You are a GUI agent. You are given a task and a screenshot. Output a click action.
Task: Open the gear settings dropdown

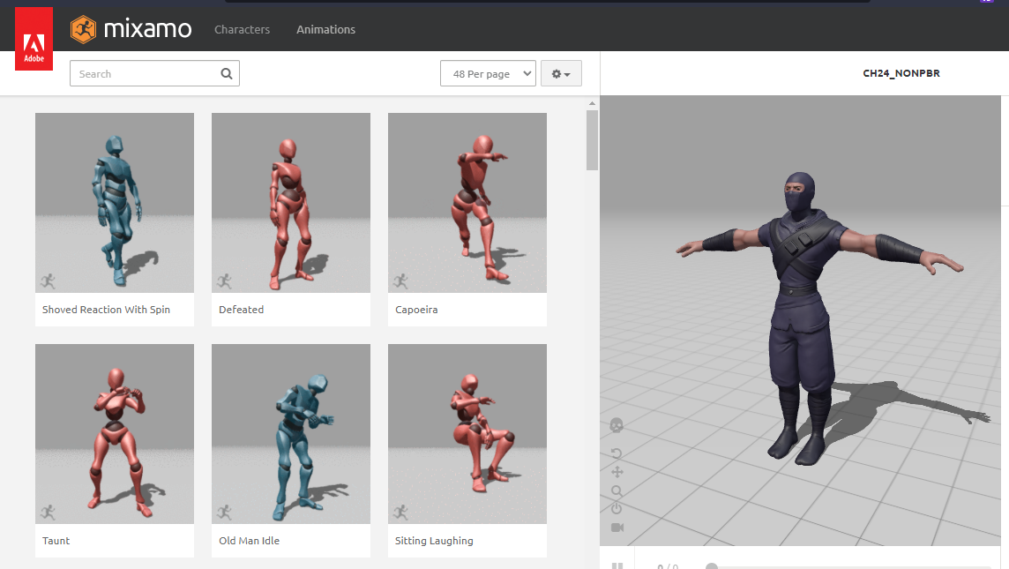pyautogui.click(x=561, y=73)
